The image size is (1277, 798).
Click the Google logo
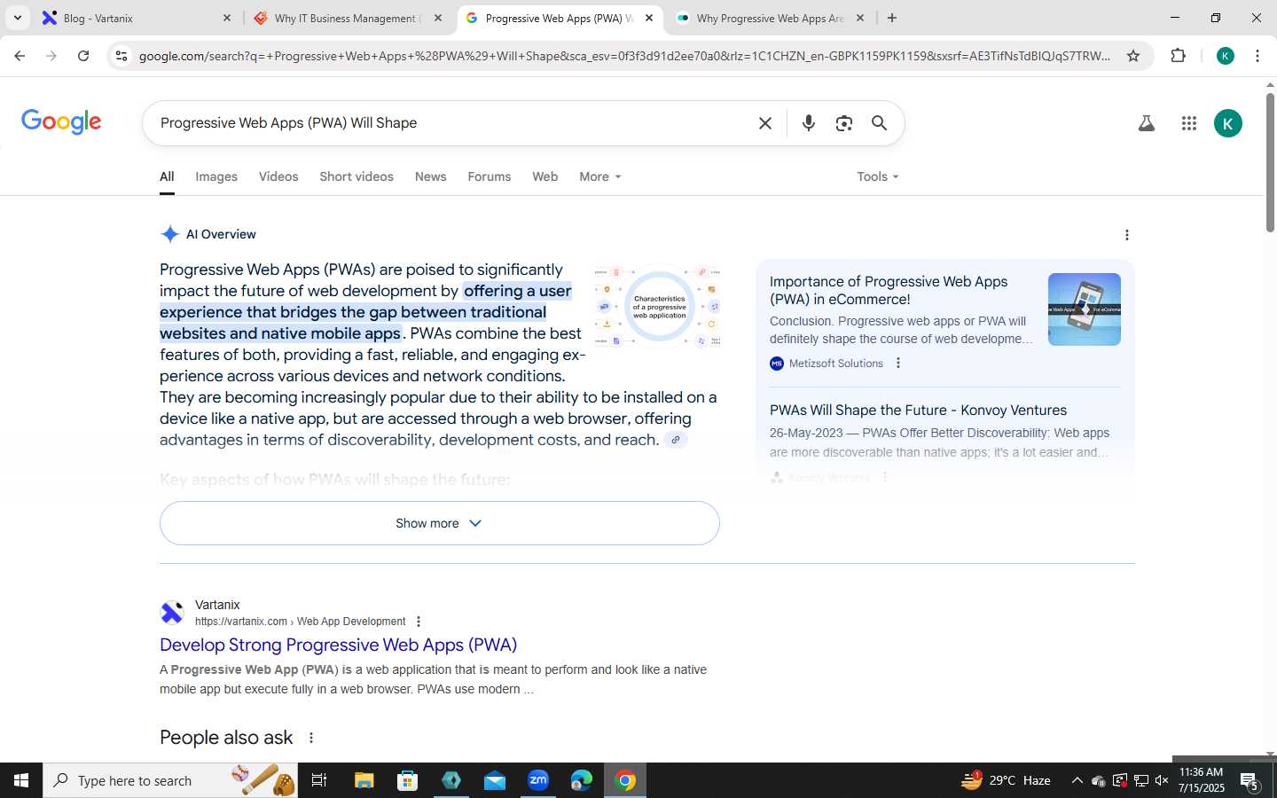61,122
